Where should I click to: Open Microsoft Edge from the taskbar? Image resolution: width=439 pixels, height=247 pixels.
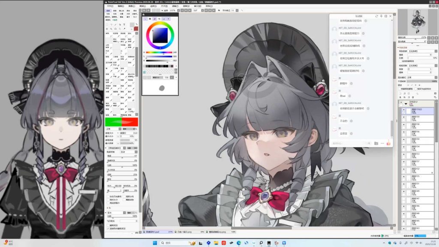point(239,243)
